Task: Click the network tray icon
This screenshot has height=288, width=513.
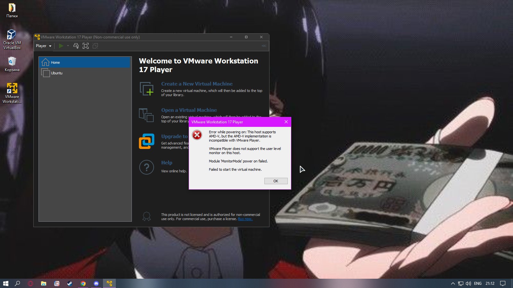Action: 461,283
